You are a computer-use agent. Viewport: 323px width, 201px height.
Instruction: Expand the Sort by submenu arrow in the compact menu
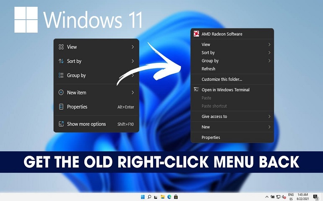[x=133, y=61]
